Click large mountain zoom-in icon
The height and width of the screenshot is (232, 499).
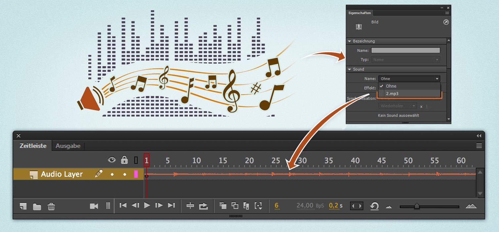click(471, 206)
